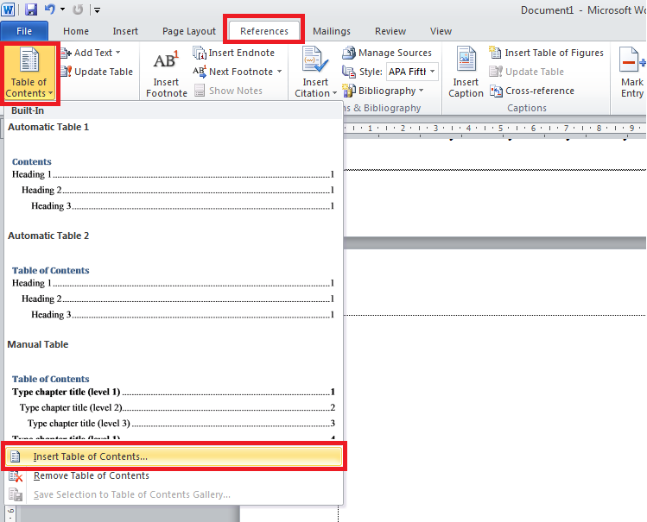647x522 pixels.
Task: Open the Mailings tab
Action: [332, 31]
